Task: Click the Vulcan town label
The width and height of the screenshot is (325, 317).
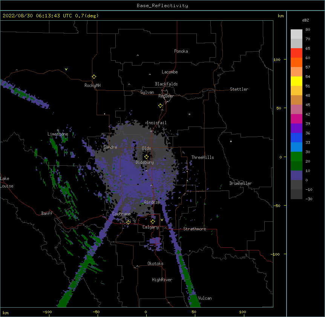Action: pyautogui.click(x=205, y=298)
